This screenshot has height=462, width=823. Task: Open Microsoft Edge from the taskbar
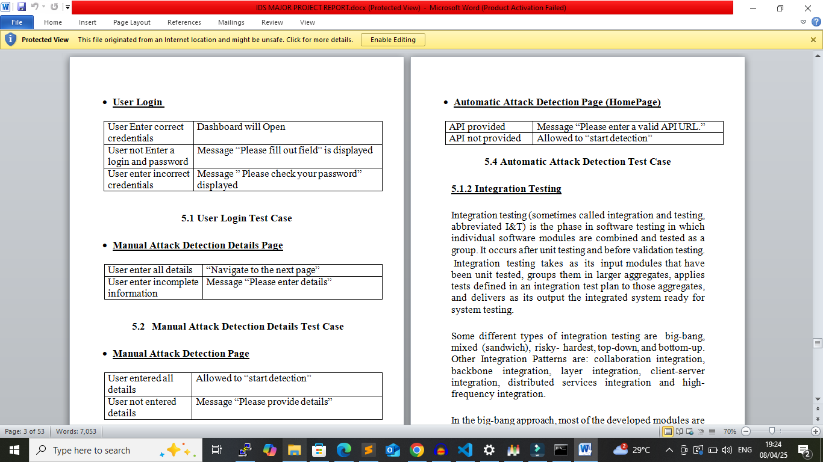(x=343, y=450)
